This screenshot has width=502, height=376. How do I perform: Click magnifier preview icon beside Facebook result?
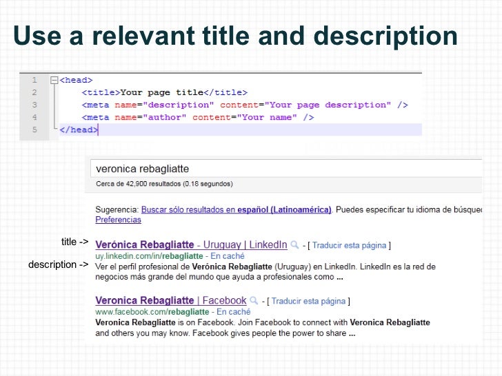click(x=254, y=300)
